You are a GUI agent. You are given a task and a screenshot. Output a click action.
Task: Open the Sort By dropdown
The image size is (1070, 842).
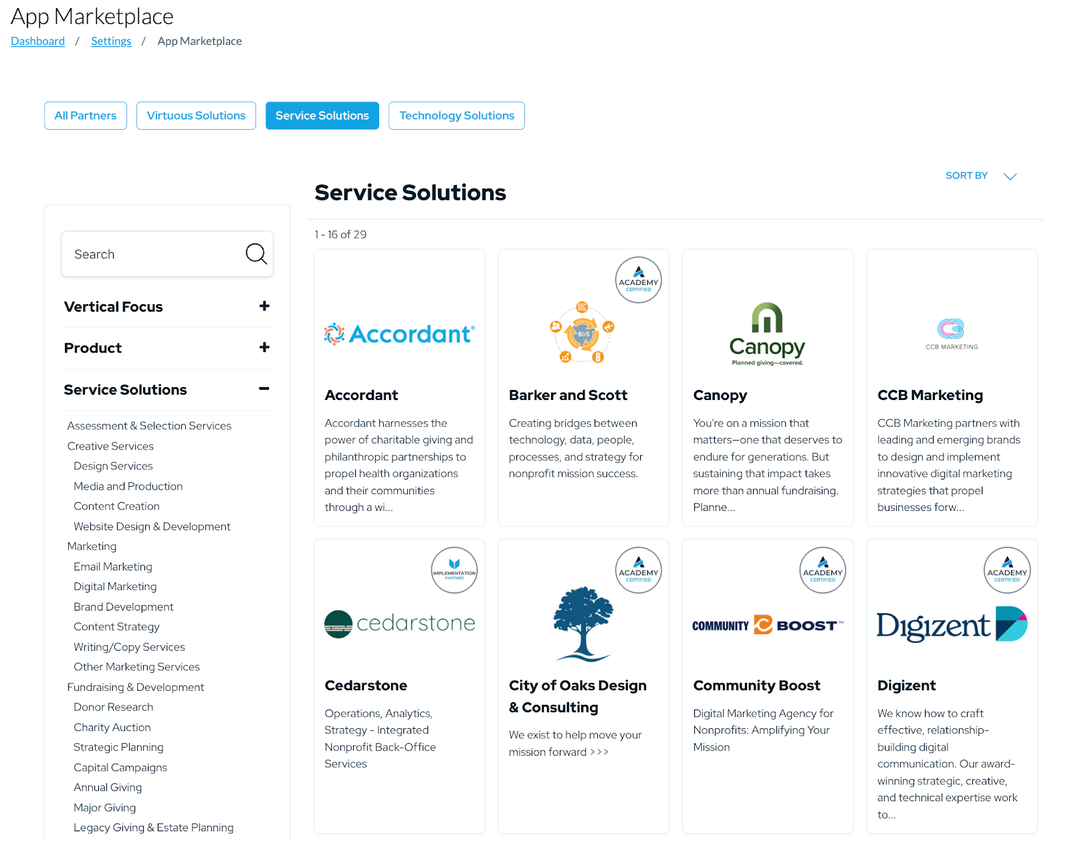981,176
